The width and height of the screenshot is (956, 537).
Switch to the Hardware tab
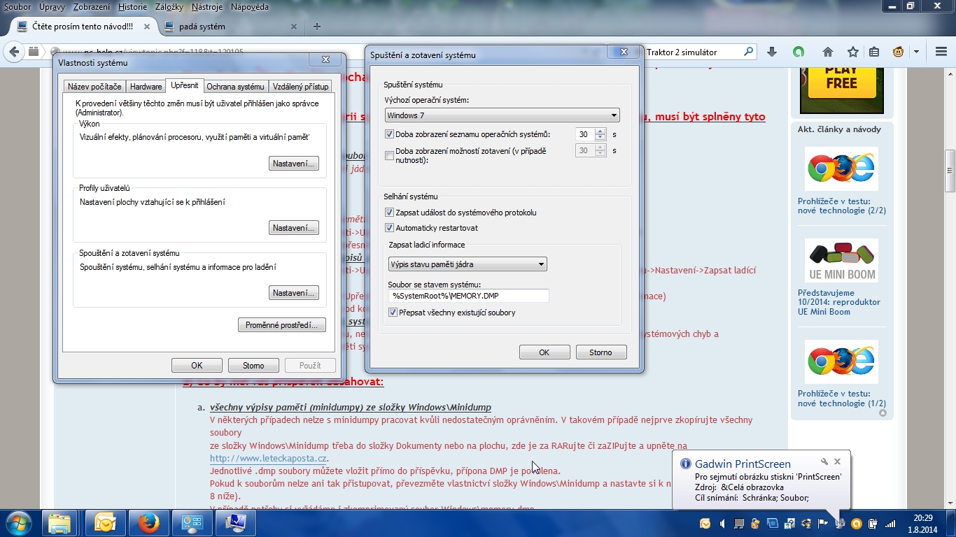tap(146, 86)
